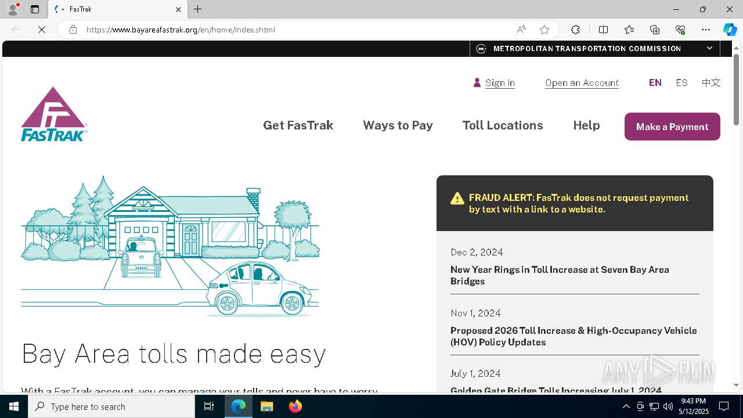Switch the site language to ES

pos(681,82)
